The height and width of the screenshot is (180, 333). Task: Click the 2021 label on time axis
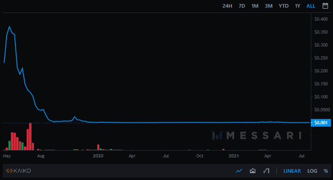[x=234, y=156]
